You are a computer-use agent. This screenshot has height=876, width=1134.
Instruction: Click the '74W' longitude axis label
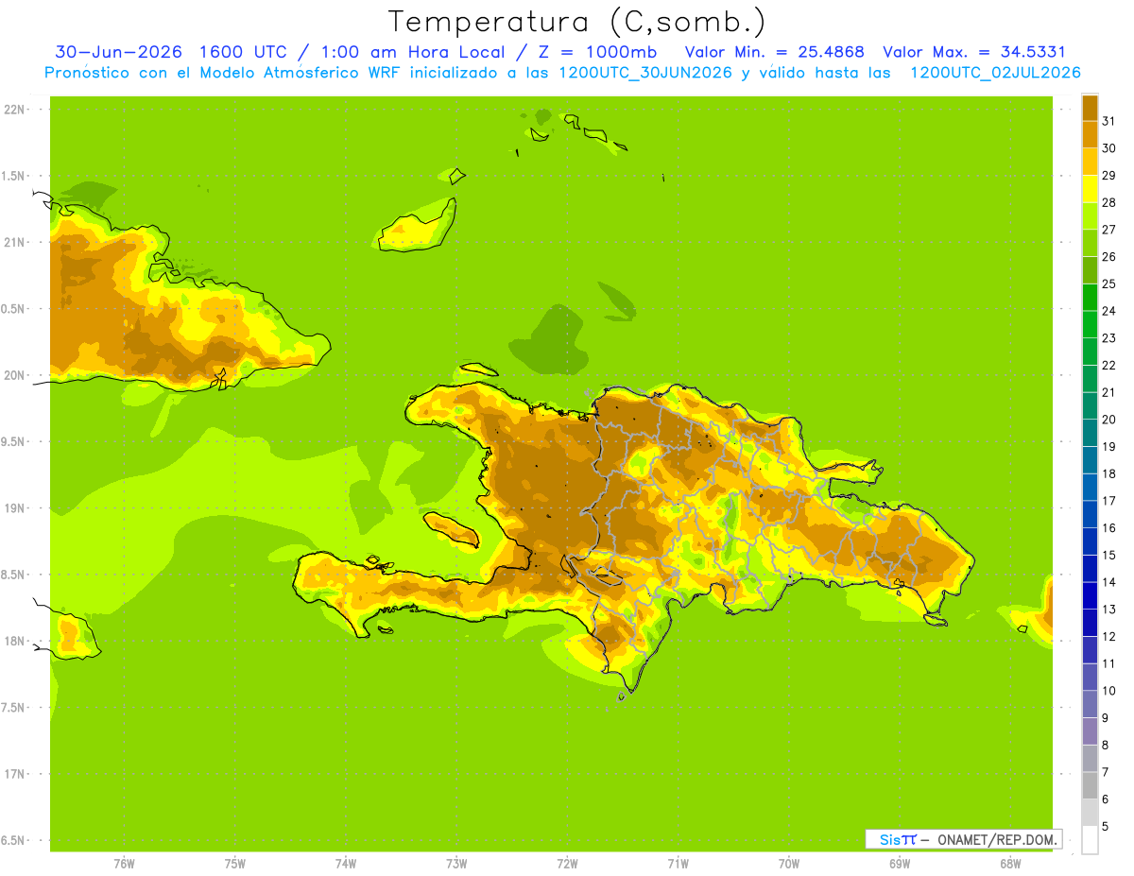click(345, 864)
